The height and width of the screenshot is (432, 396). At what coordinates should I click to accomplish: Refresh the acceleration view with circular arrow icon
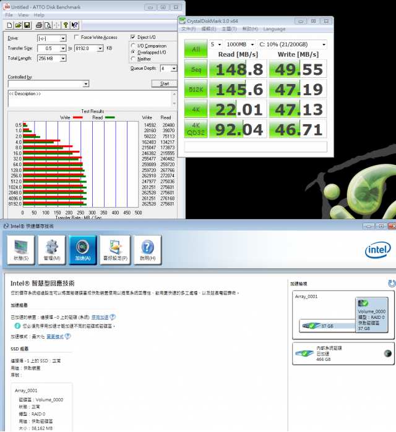click(392, 283)
